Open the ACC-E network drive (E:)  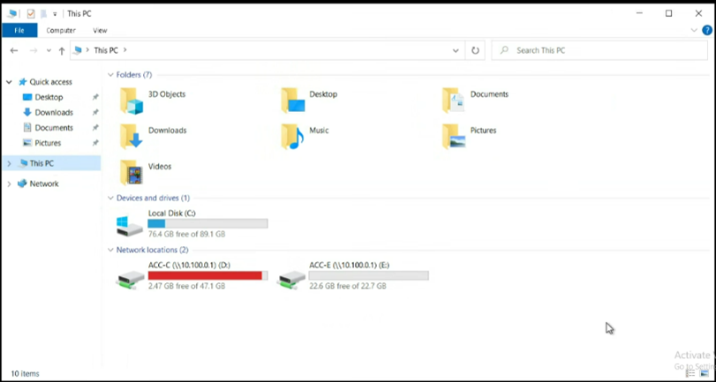(291, 277)
